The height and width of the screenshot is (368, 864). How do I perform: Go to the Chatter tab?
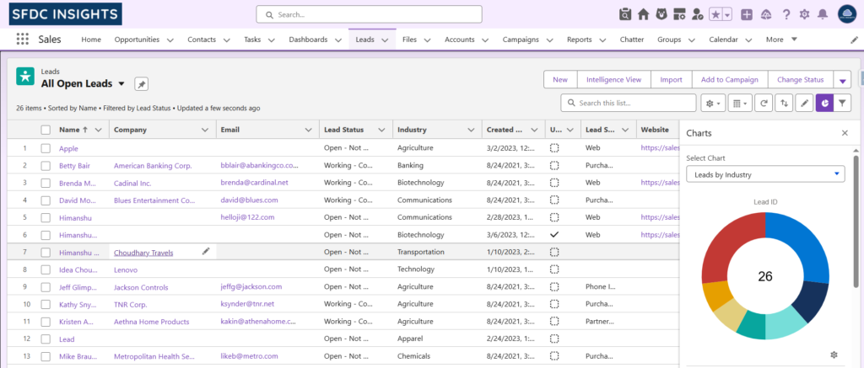(631, 40)
